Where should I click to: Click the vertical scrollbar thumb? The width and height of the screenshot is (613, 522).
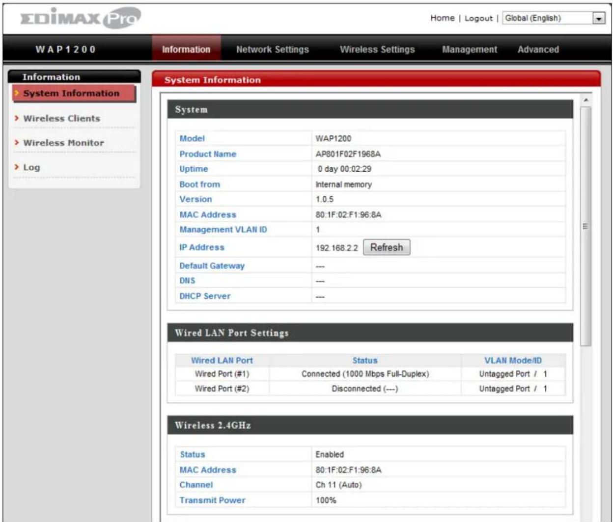click(585, 227)
